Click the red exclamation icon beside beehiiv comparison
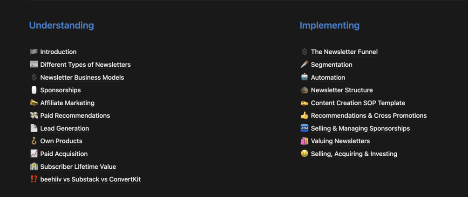Screen dimensions: 468x197 pyautogui.click(x=34, y=179)
